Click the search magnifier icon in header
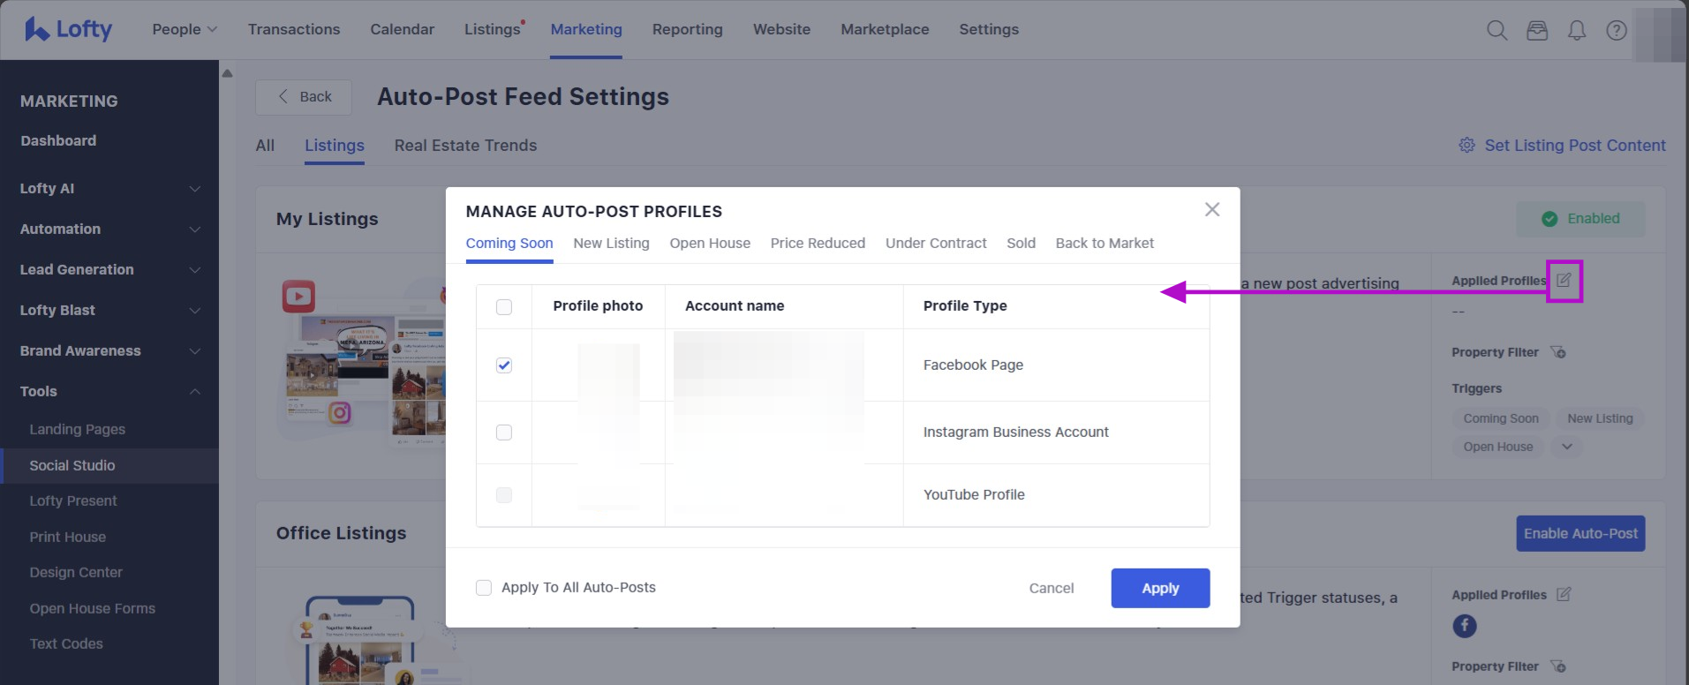 pyautogui.click(x=1497, y=31)
